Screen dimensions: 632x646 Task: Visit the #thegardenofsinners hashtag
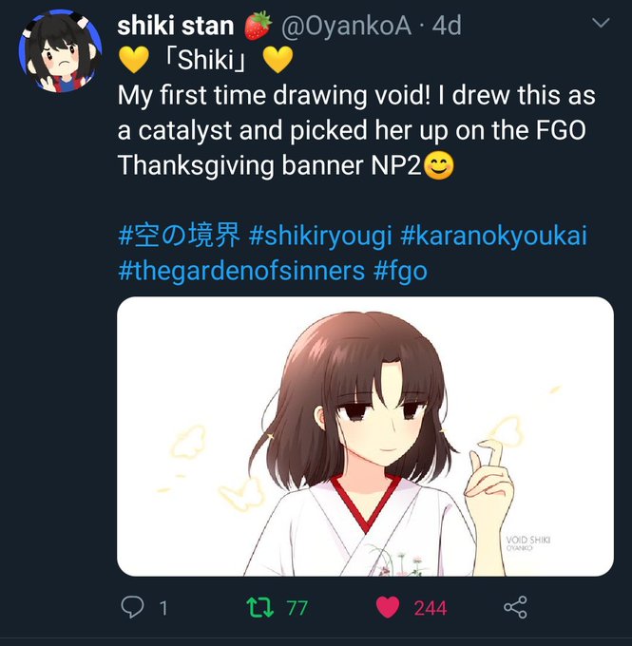coord(241,272)
